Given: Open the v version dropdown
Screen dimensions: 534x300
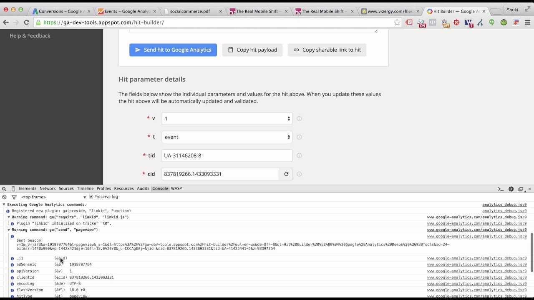Looking at the screenshot, I should coord(227,119).
